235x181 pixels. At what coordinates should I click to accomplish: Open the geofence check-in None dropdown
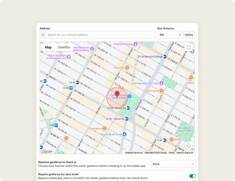point(173,164)
